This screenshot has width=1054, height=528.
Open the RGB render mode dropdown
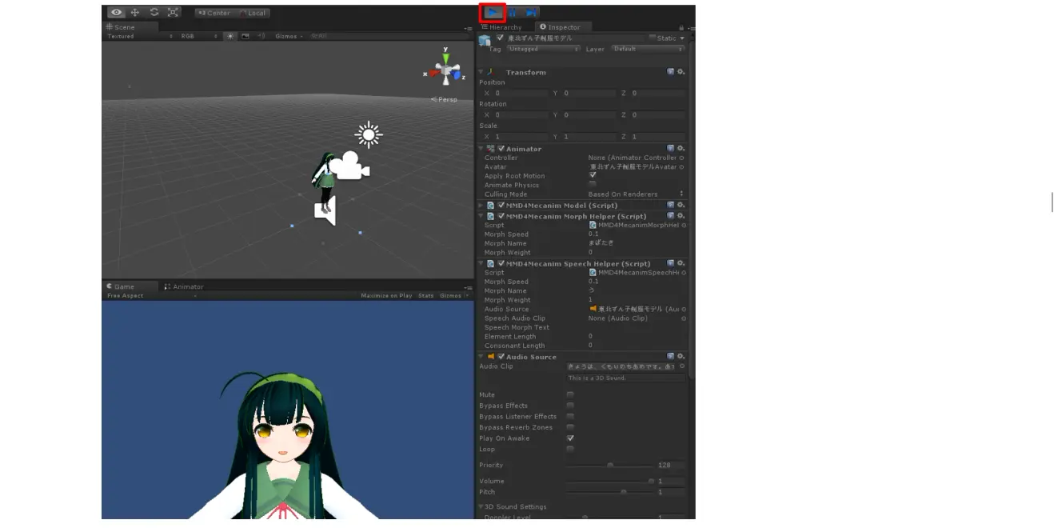point(198,36)
